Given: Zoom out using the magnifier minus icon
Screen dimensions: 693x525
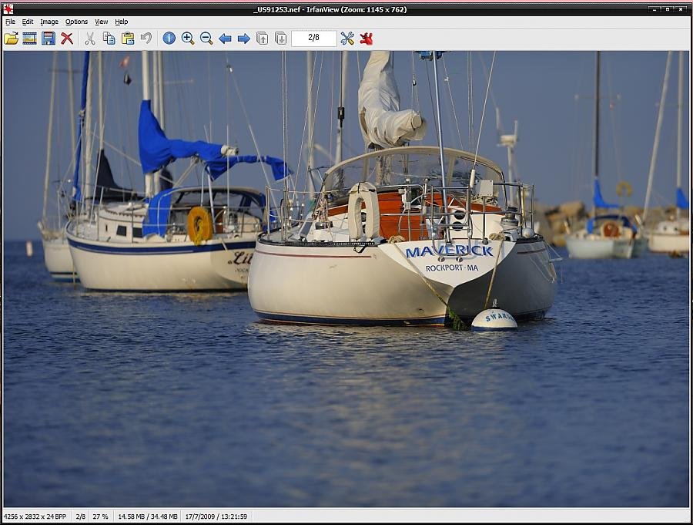Looking at the screenshot, I should click(206, 39).
